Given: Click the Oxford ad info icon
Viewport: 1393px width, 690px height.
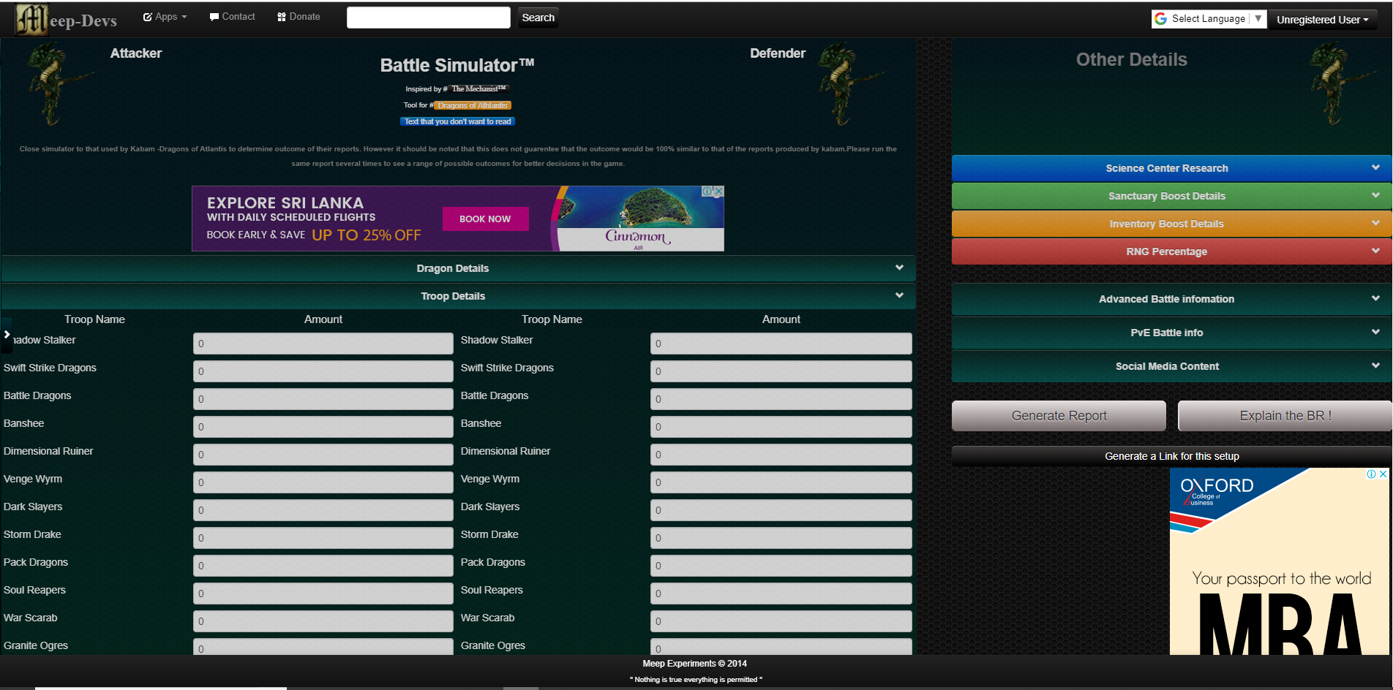Looking at the screenshot, I should click(1372, 474).
